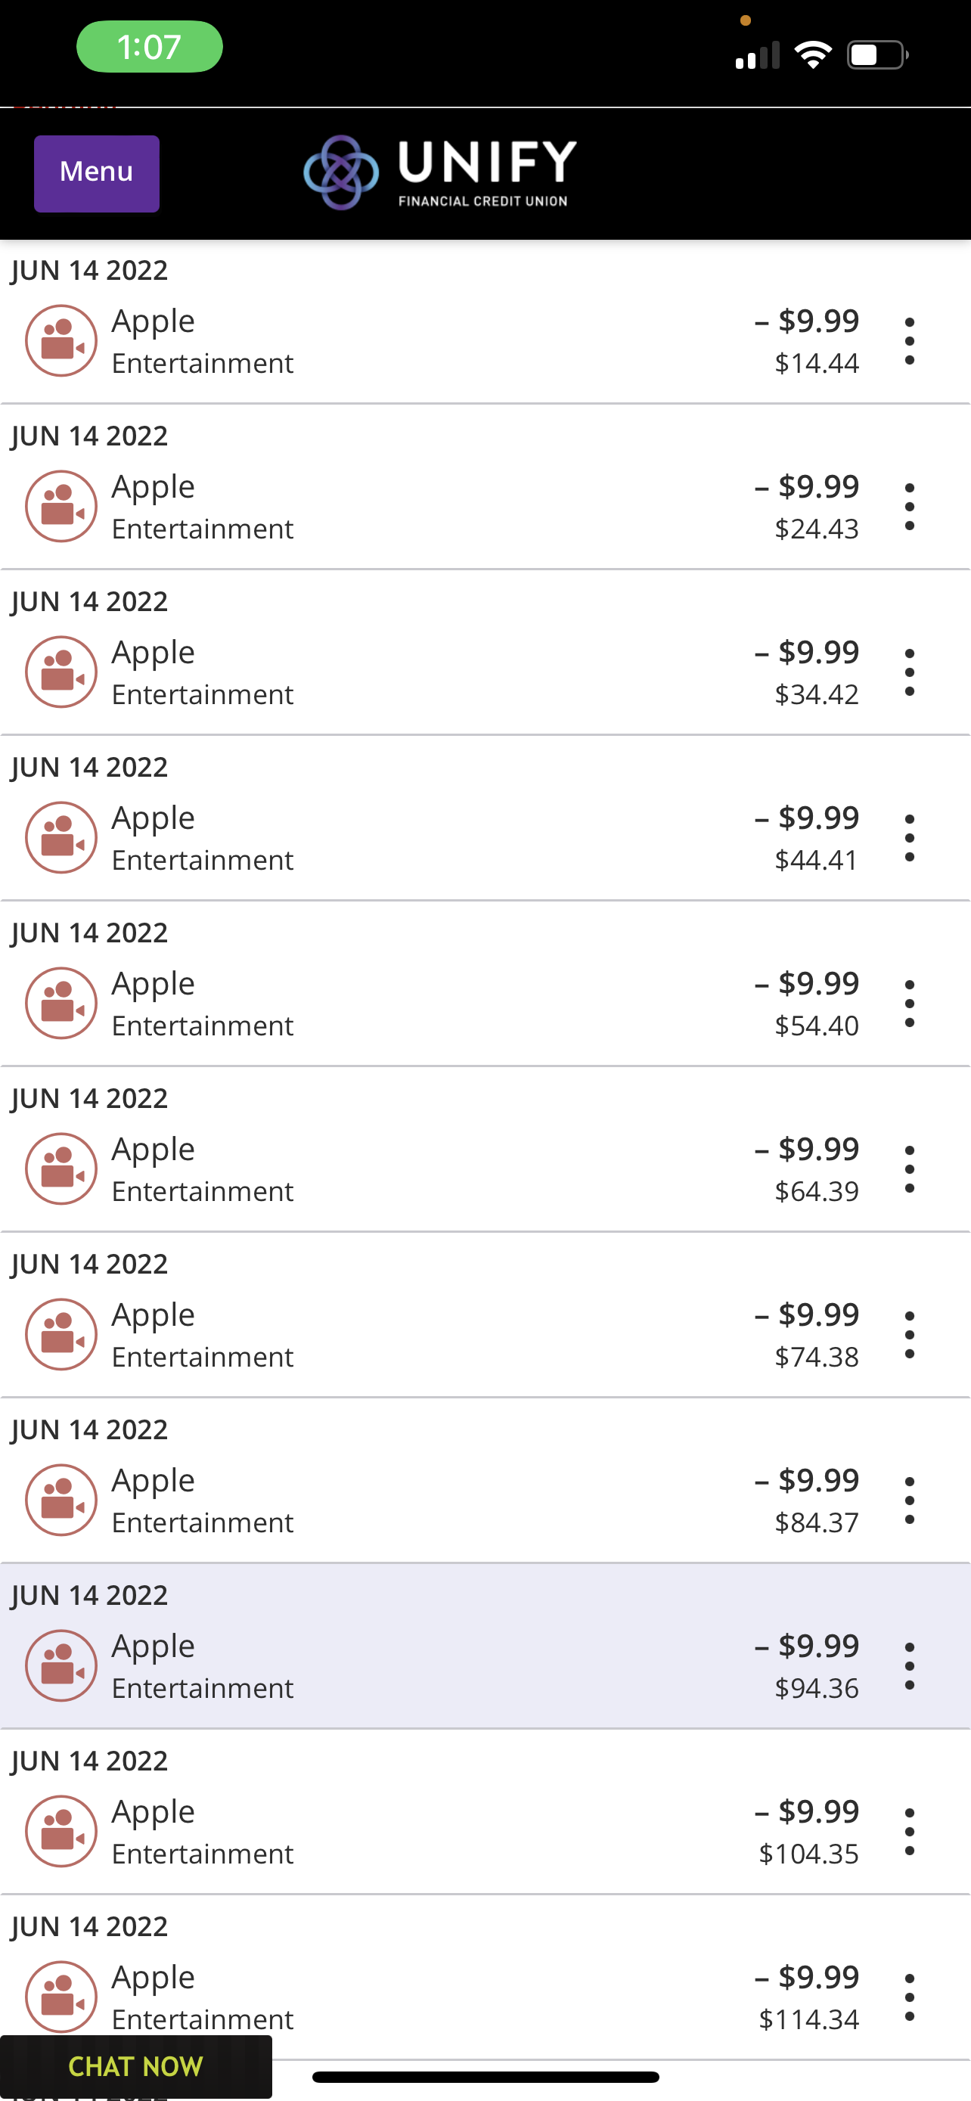Viewport: 971px width, 2101px height.
Task: Click the -$9.99 amount on $104.35 row
Action: pyautogui.click(x=806, y=1811)
